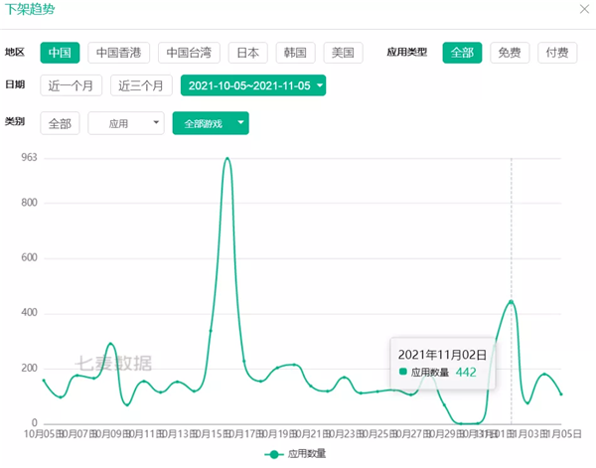The height and width of the screenshot is (468, 596).
Task: Click the 日期 label
Action: (x=15, y=84)
